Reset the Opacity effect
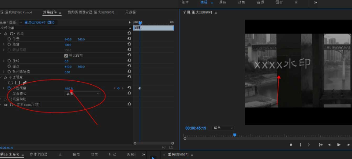The width and height of the screenshot is (352, 159). coord(129,77)
